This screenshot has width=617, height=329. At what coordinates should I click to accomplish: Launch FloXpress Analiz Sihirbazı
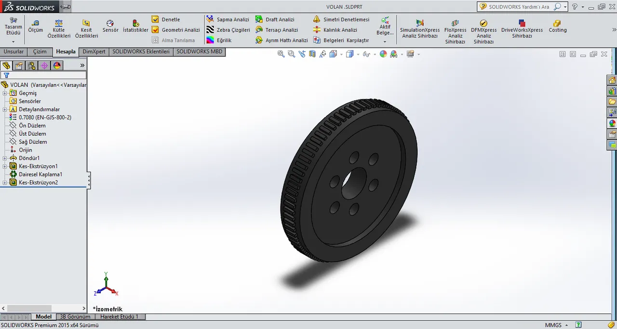pos(455,32)
